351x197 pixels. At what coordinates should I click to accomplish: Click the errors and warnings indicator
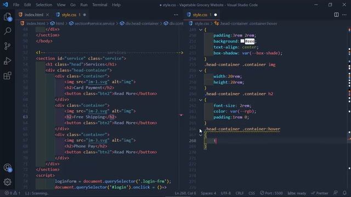coord(13,193)
